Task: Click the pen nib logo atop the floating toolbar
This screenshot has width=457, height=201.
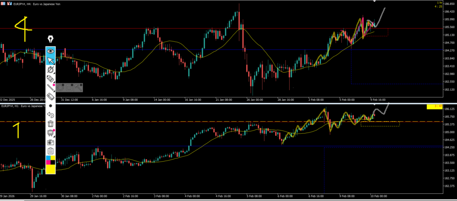Action: (50, 39)
